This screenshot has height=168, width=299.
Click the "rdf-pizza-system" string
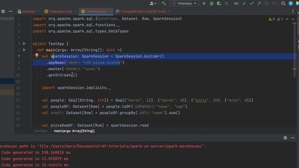point(102,63)
